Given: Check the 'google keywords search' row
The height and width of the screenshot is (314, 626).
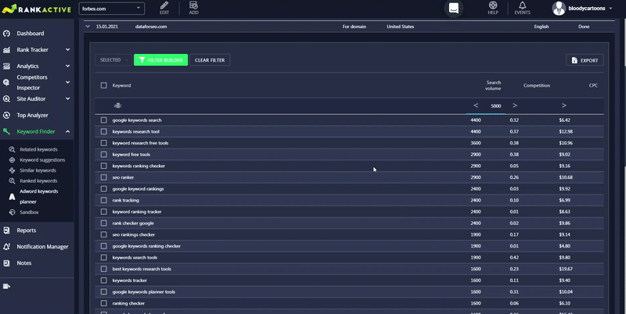Looking at the screenshot, I should click(104, 120).
